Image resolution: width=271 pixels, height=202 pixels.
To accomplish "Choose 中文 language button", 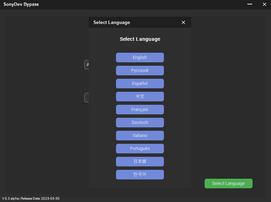I will pyautogui.click(x=140, y=97).
